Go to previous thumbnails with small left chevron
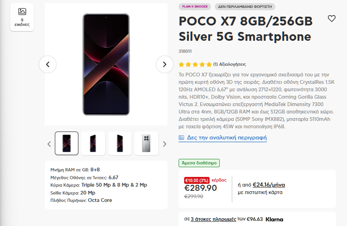347x226 pixels. pos(49,144)
